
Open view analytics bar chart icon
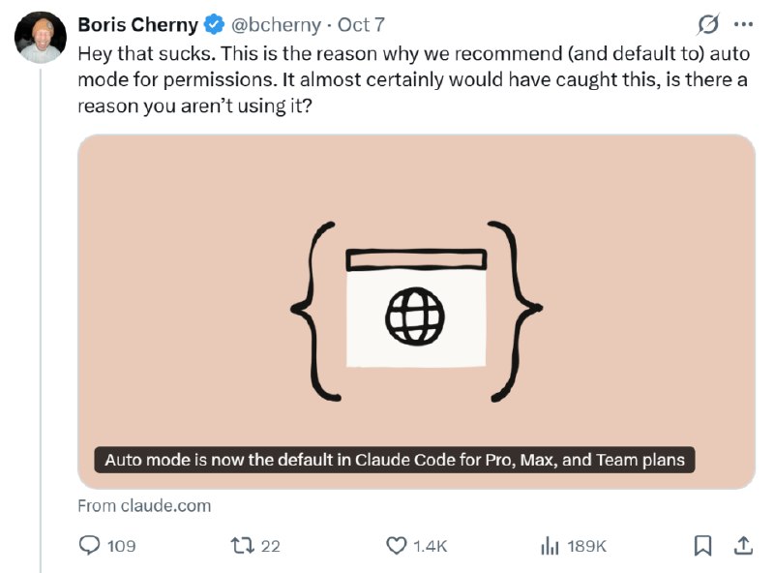coord(550,546)
